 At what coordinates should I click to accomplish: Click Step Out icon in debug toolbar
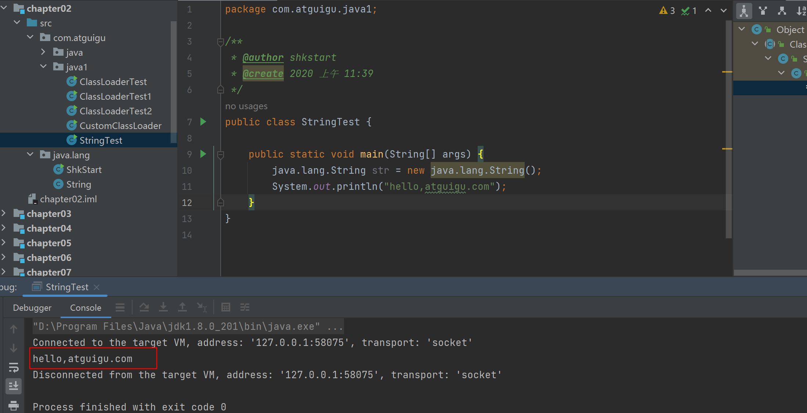[182, 307]
